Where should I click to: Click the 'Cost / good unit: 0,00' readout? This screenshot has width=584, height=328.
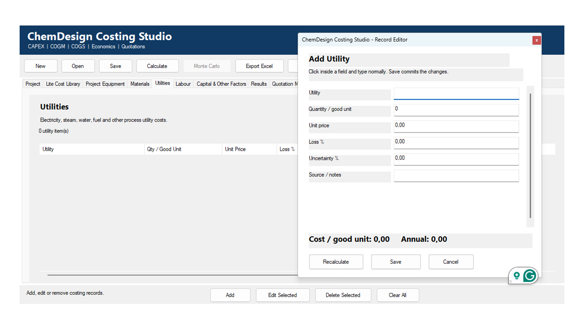click(349, 240)
